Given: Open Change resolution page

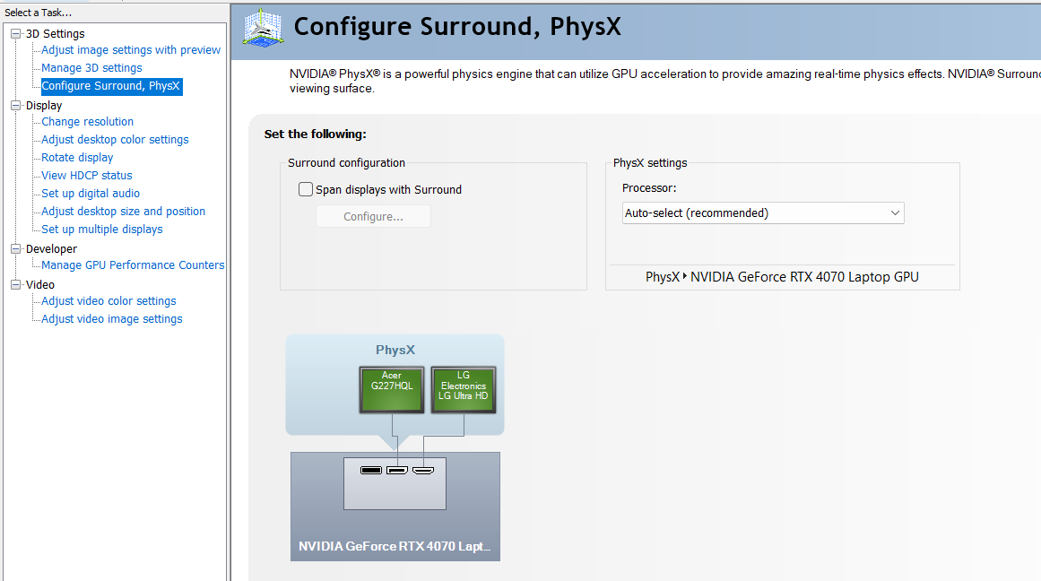Looking at the screenshot, I should pos(88,122).
